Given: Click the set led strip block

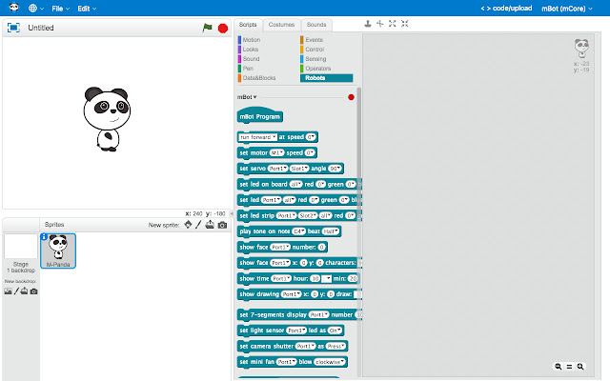Looking at the screenshot, I should click(299, 216).
